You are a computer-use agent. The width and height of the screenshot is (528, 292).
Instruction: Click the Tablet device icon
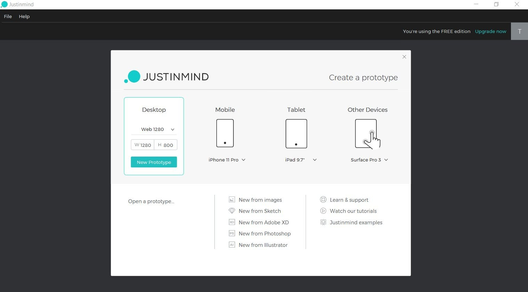click(x=296, y=134)
